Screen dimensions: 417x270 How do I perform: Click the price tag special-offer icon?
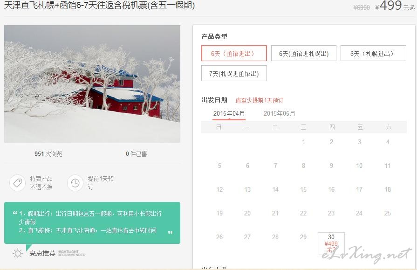coord(18,183)
